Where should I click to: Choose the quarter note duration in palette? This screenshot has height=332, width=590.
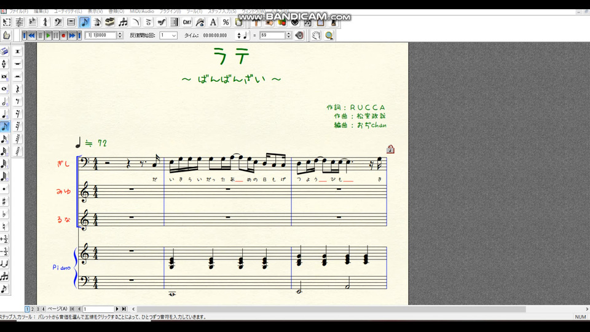[x=4, y=114]
